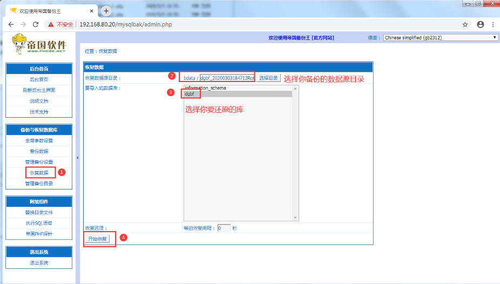Click the 选择目录 button
Screen dimensions: 500x284
(x=268, y=78)
